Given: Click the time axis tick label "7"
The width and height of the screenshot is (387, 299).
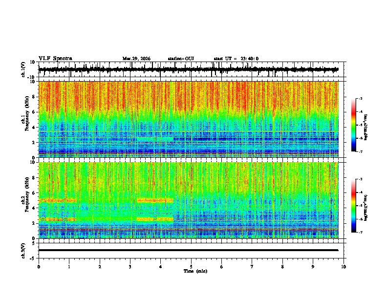Looking at the screenshot, I should (x=252, y=267).
